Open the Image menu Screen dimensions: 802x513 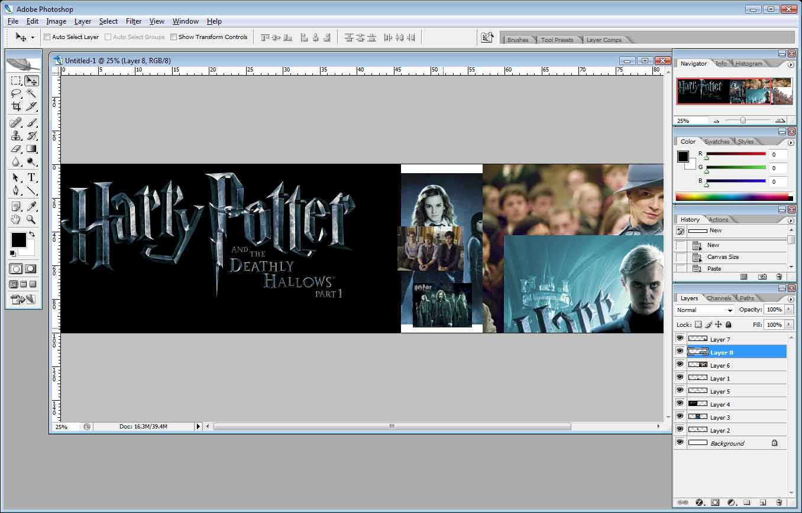tap(56, 21)
